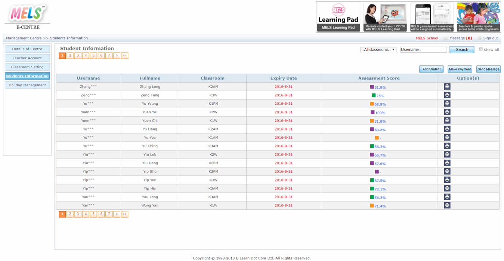The height and width of the screenshot is (261, 504).
Task: Click the Username search input field
Action: tap(423, 50)
